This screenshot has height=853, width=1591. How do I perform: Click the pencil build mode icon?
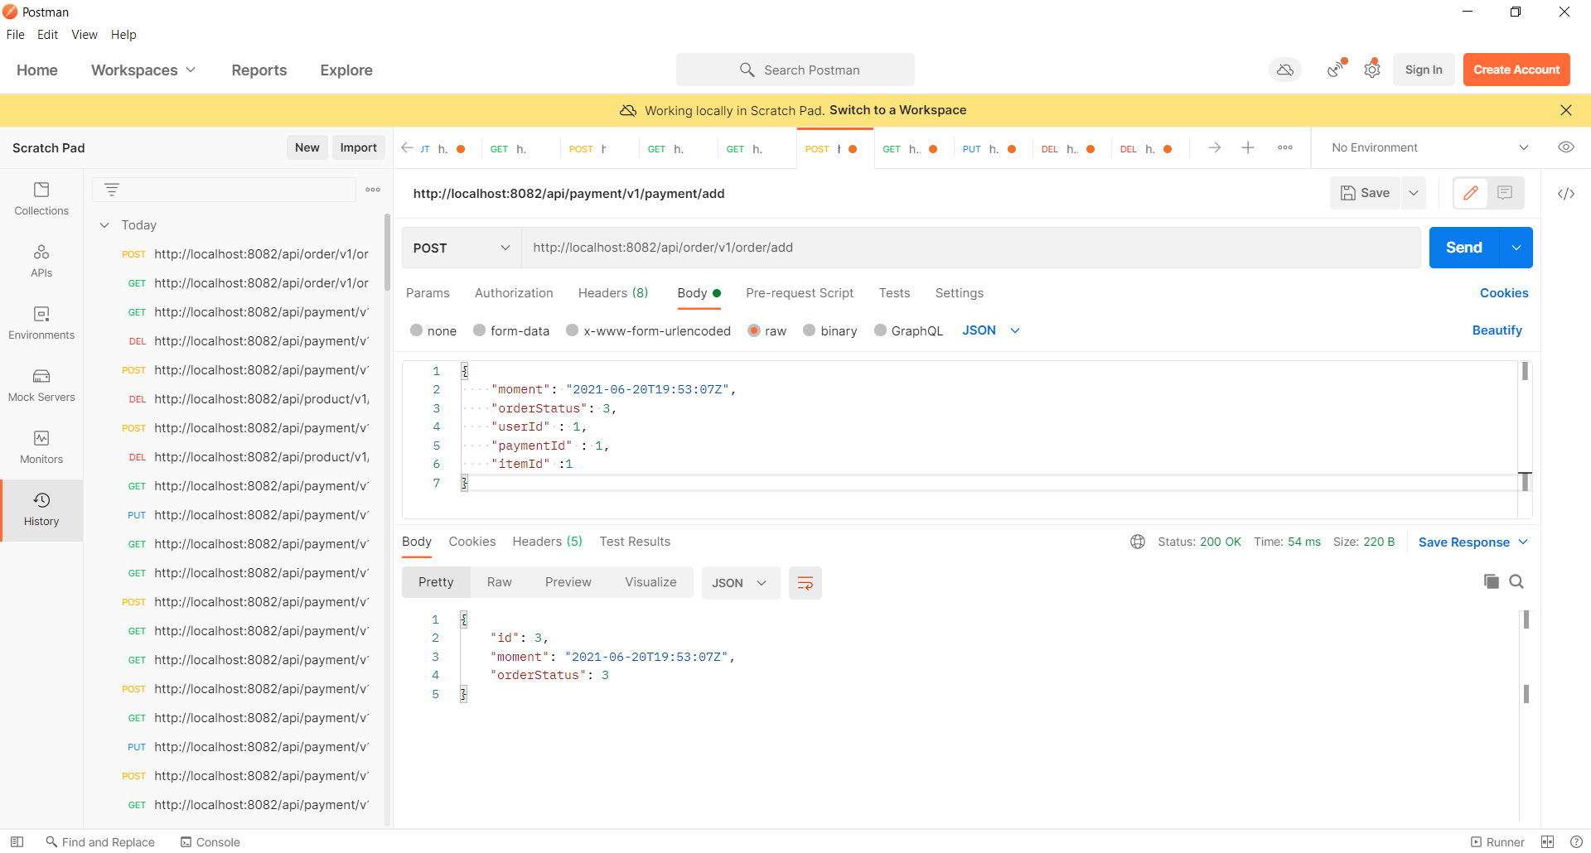click(x=1471, y=193)
